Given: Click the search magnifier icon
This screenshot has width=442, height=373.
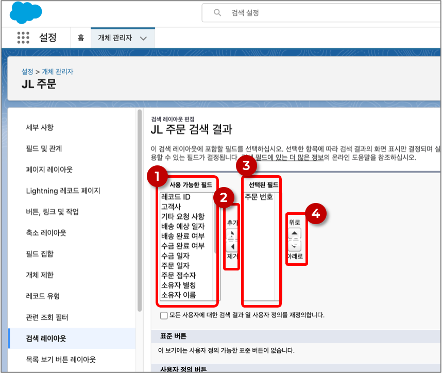Looking at the screenshot, I should [x=217, y=13].
